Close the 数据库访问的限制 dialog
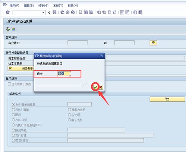Screen dimensions: 186x152 tap(101, 56)
